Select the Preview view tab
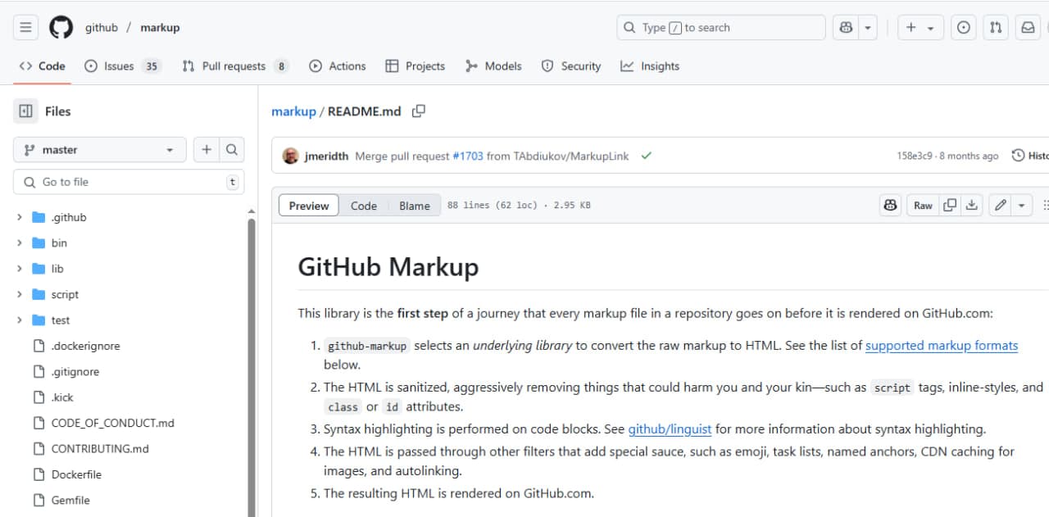 click(309, 206)
